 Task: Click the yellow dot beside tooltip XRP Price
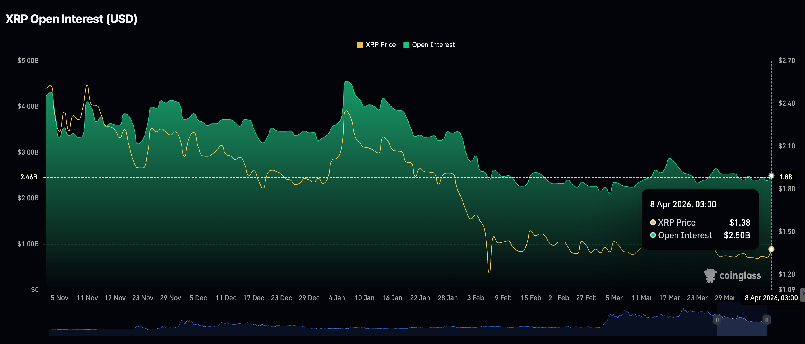click(x=653, y=223)
